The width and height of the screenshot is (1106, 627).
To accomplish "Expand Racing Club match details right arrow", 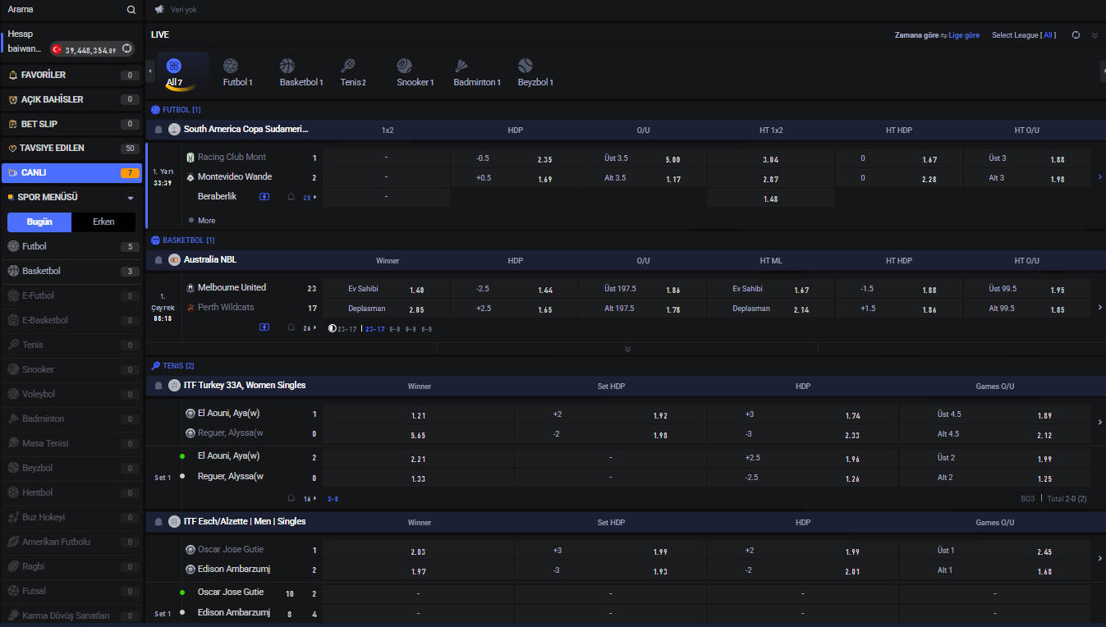I will (1099, 176).
